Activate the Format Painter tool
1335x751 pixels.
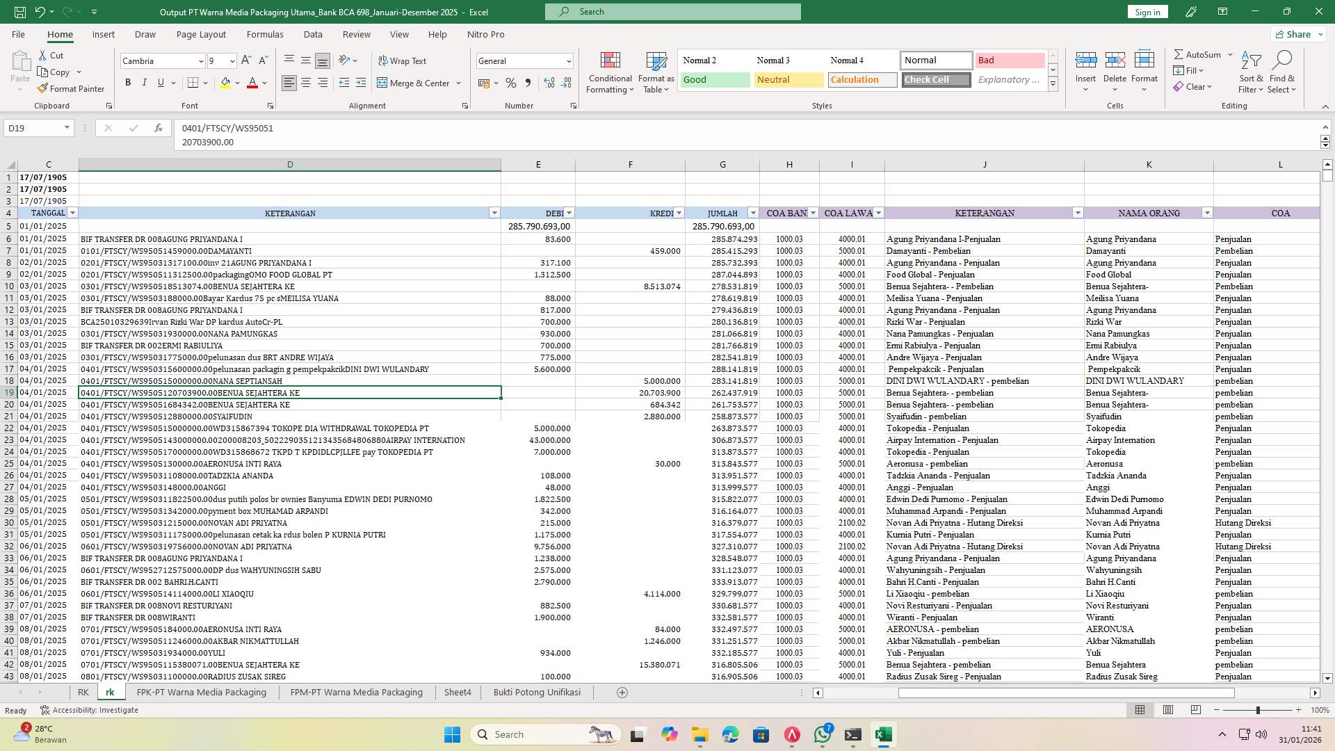[x=72, y=88]
